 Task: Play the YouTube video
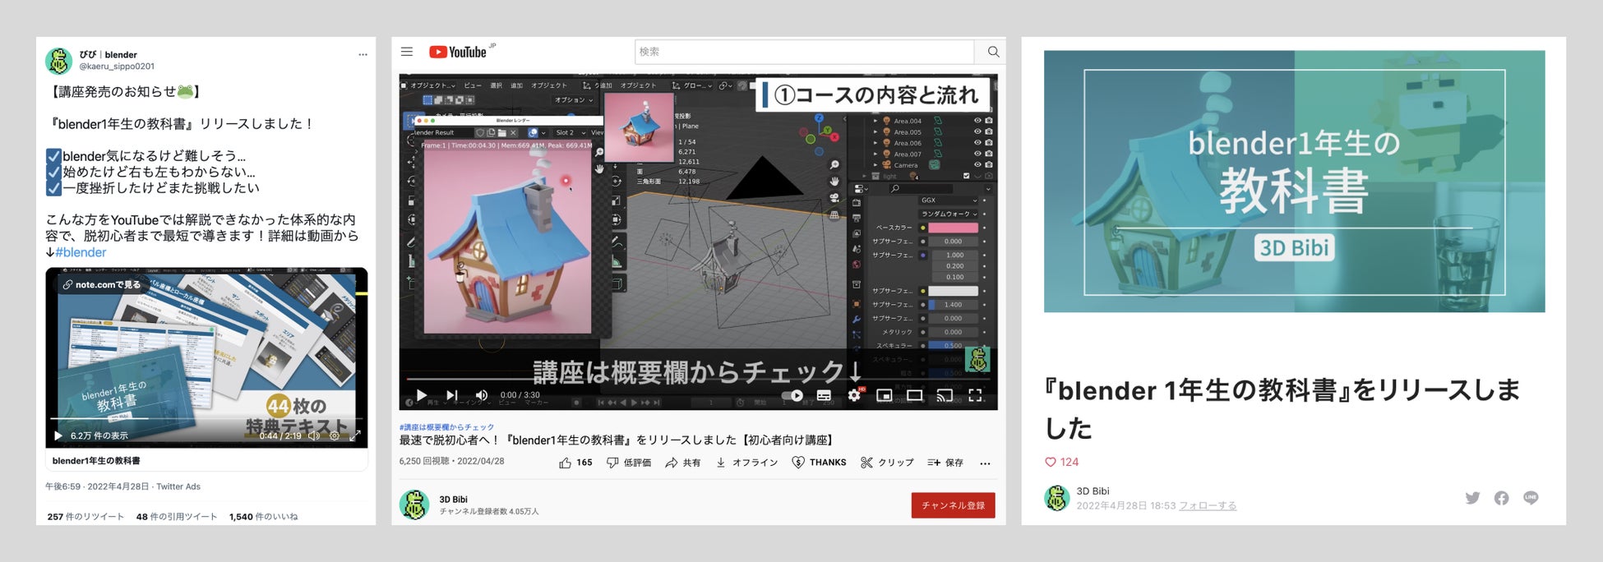pos(421,395)
